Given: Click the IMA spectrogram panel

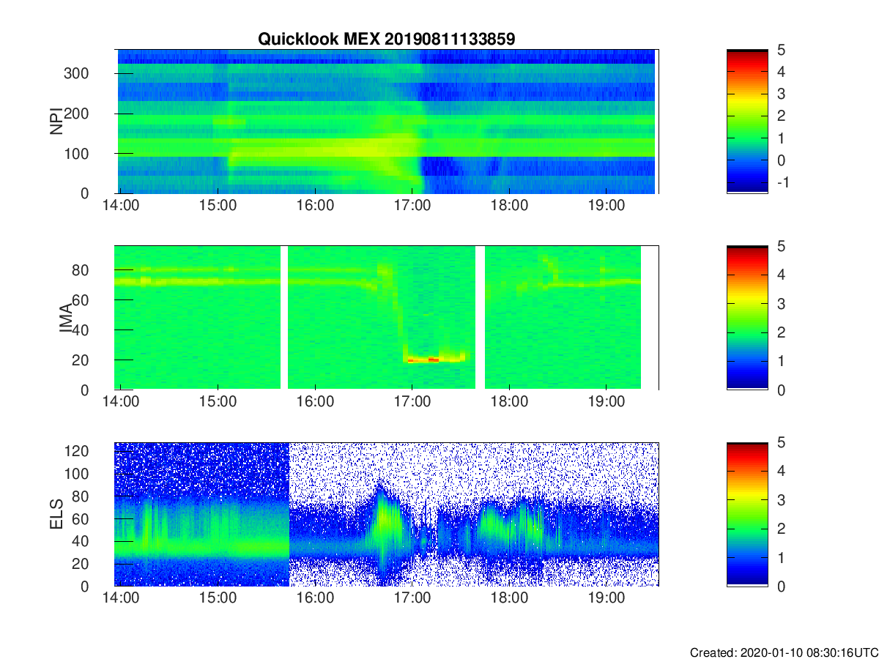Looking at the screenshot, I should [x=387, y=318].
